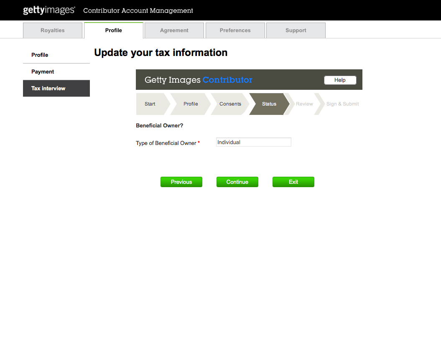
Task: Select Profile in the left sidebar
Action: [56, 55]
